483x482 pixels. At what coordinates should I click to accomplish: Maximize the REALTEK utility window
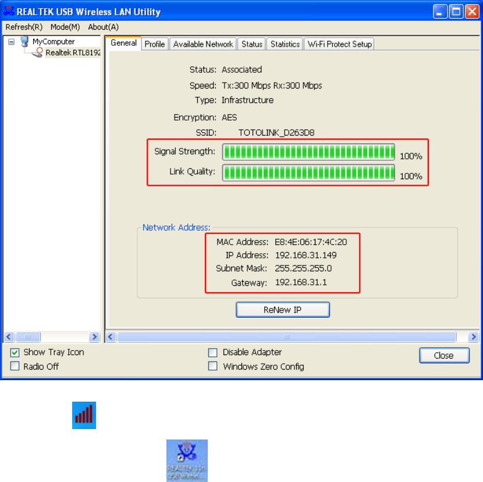(456, 12)
